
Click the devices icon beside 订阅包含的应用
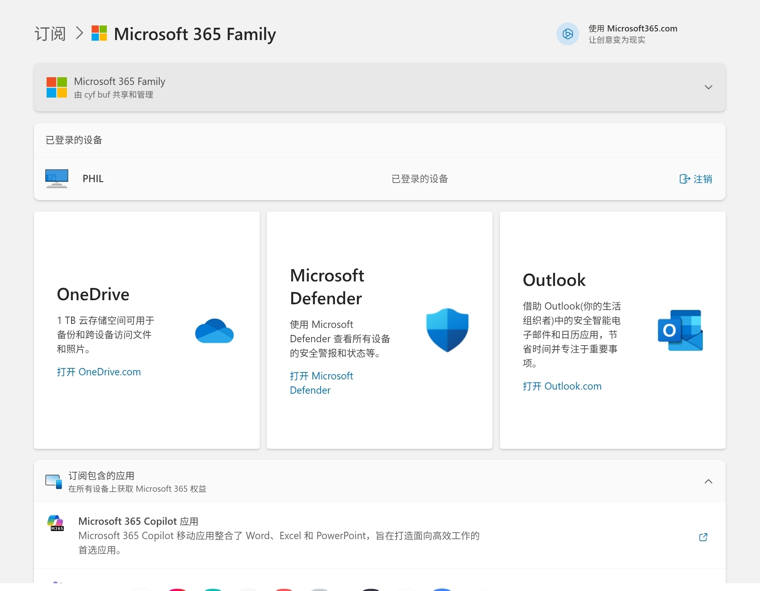(54, 482)
